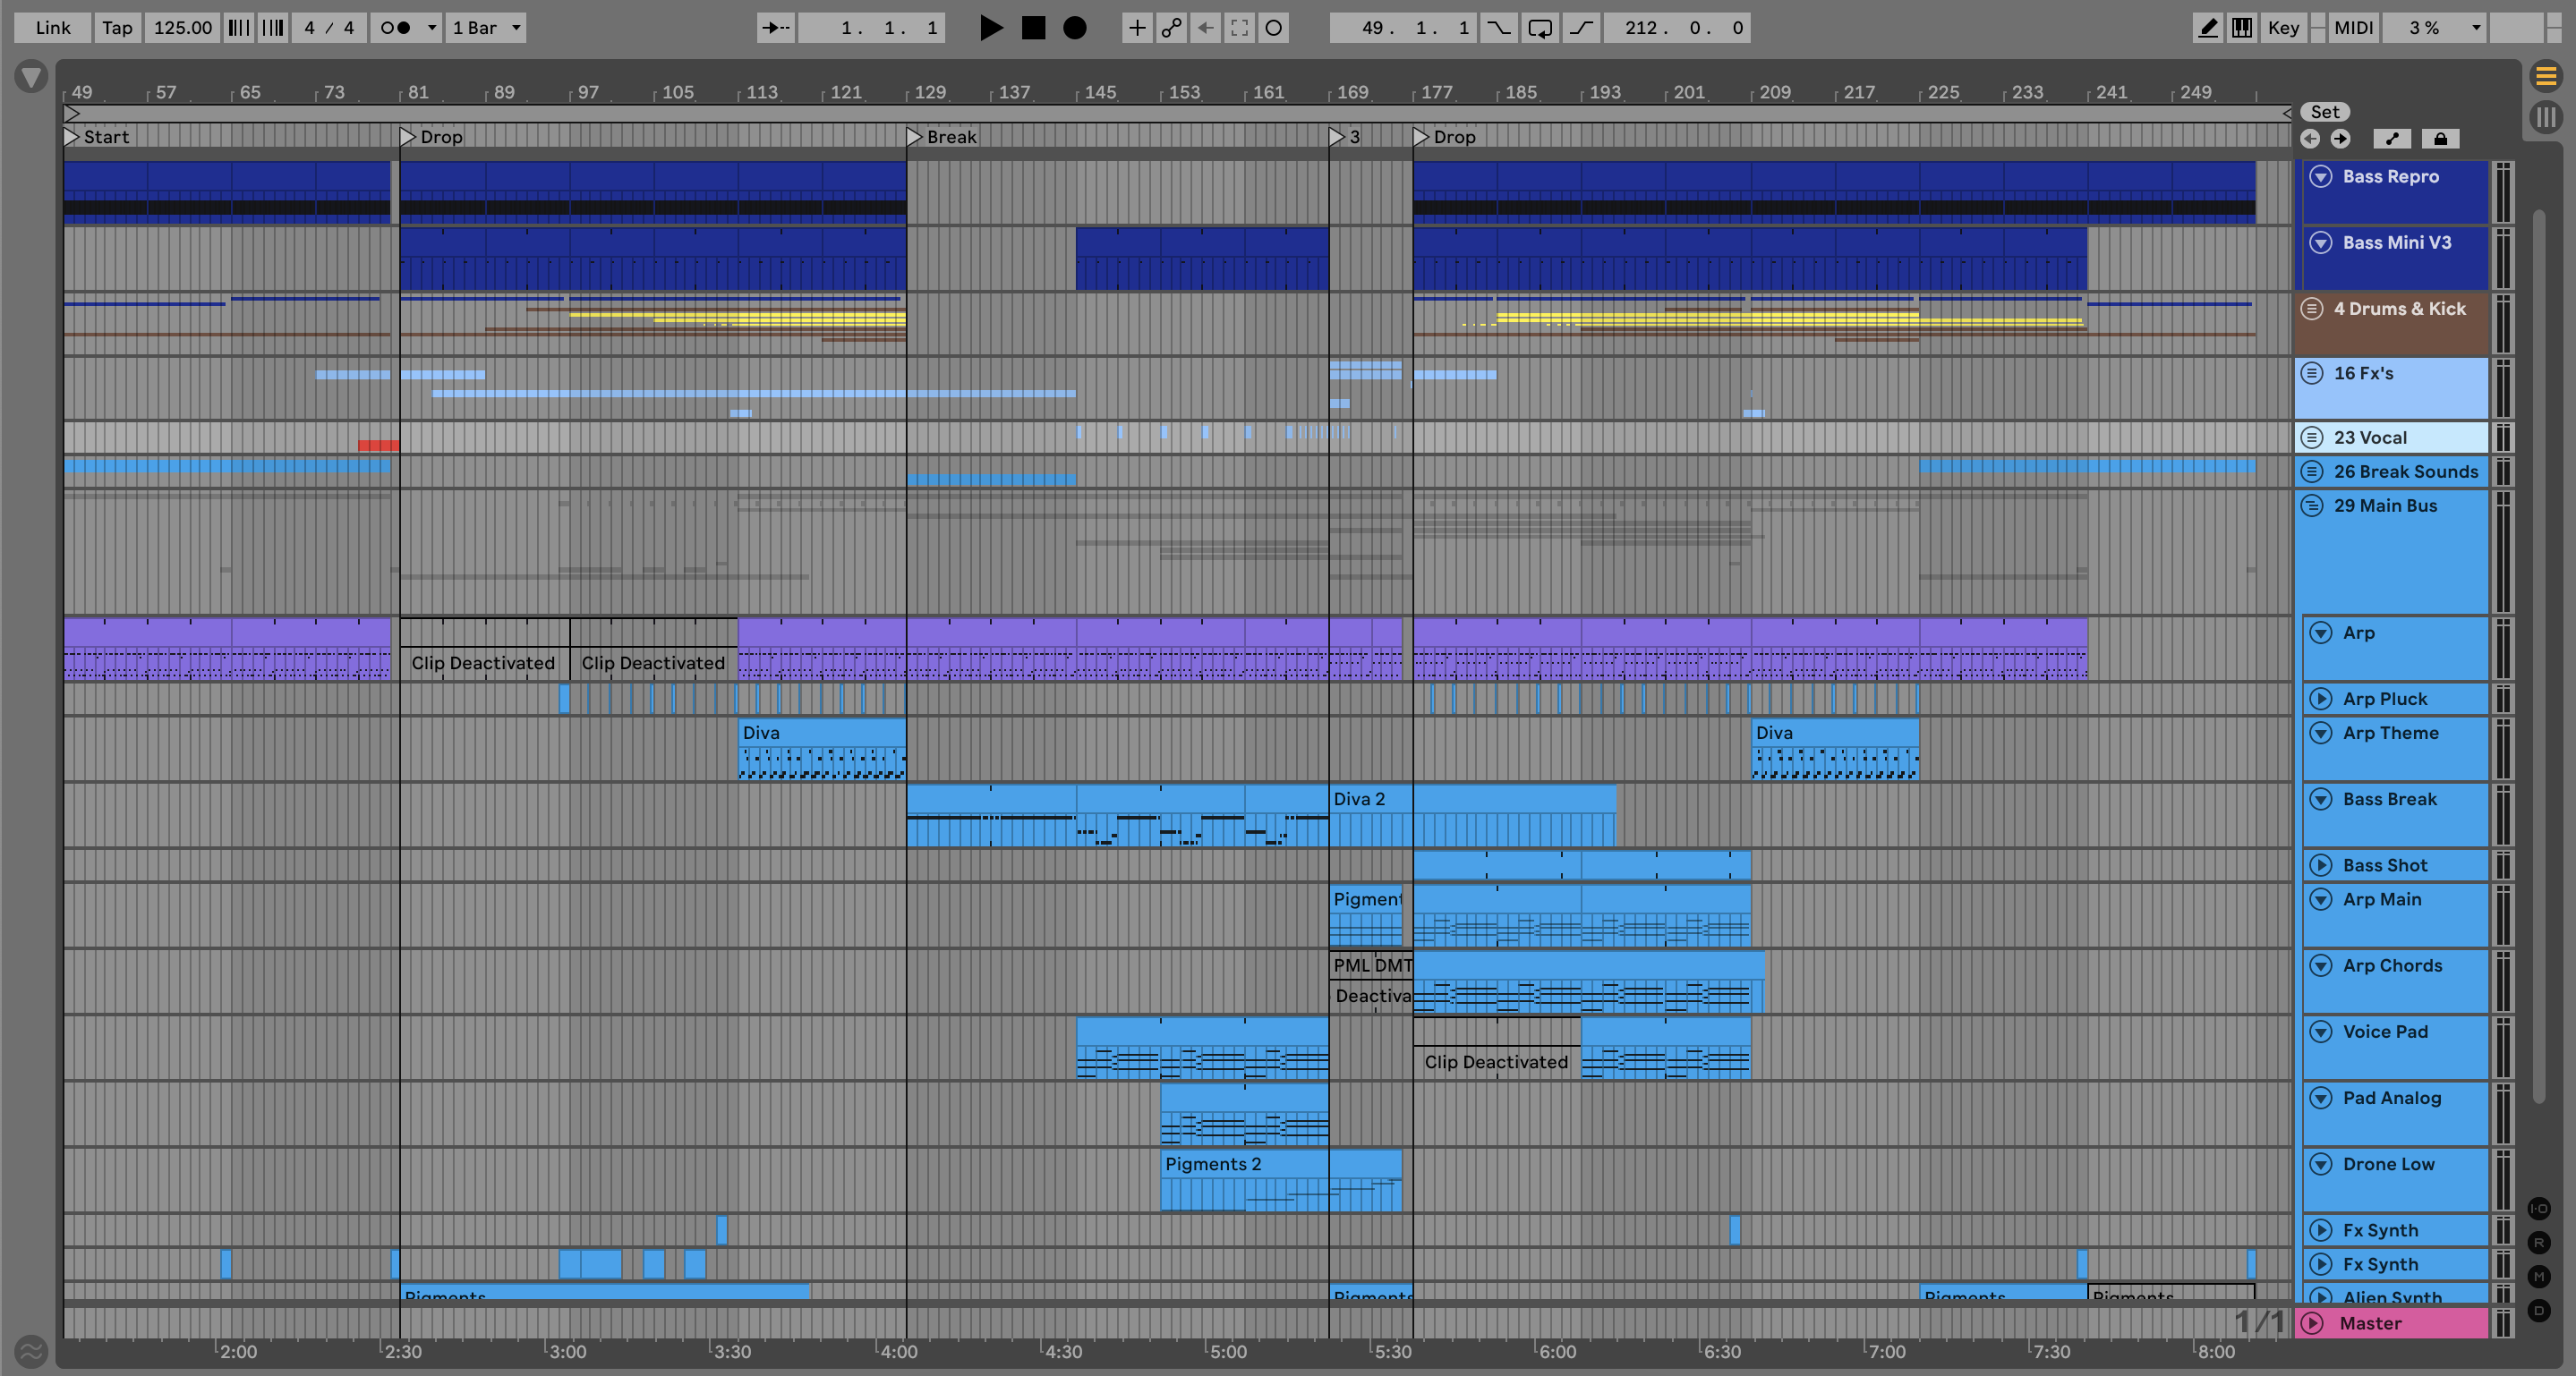Switch to Session View via orange lines icon

(2546, 76)
